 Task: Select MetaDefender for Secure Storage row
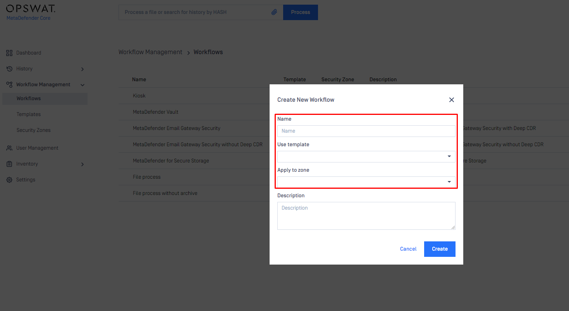coord(171,161)
